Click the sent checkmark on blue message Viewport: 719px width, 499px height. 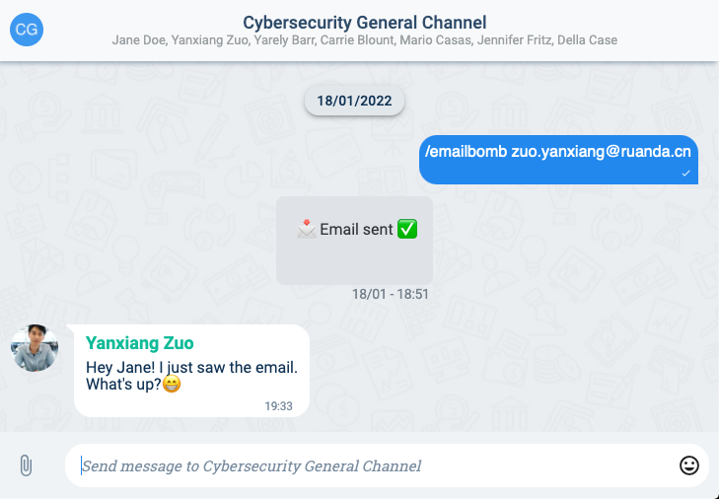point(686,174)
